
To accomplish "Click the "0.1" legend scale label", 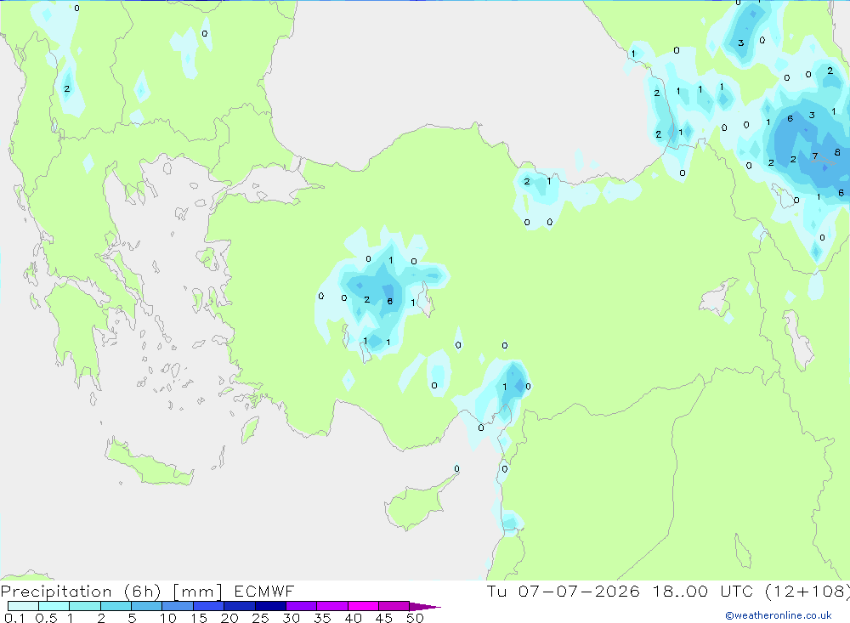I will click(x=14, y=618).
